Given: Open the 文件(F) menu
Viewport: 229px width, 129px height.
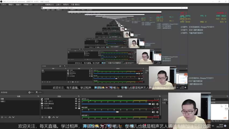Looking at the screenshot, I should point(3,5).
